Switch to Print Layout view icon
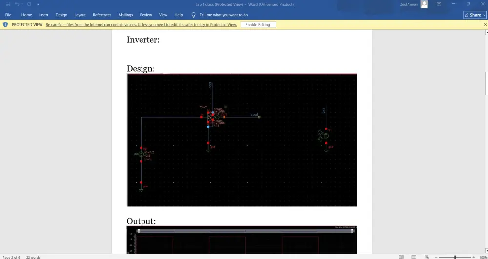Image resolution: width=488 pixels, height=259 pixels. [414, 257]
